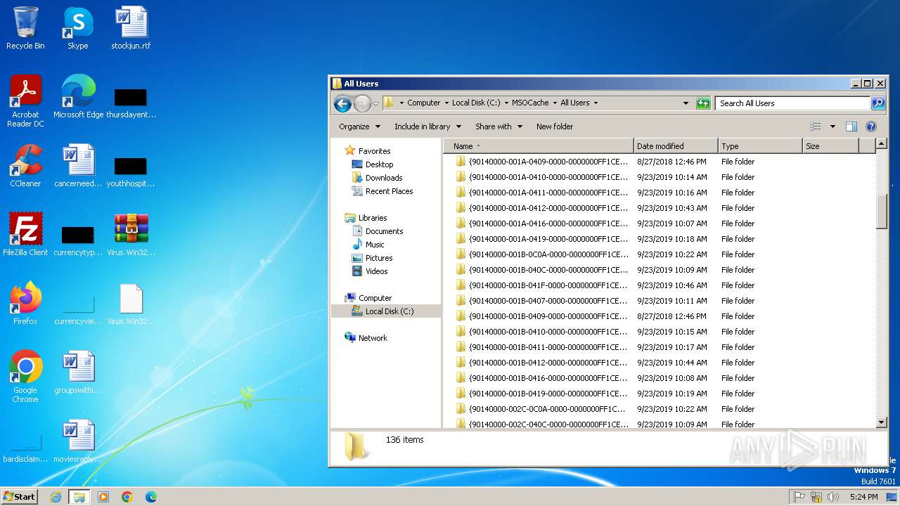Open Windows Media Player from taskbar

103,497
